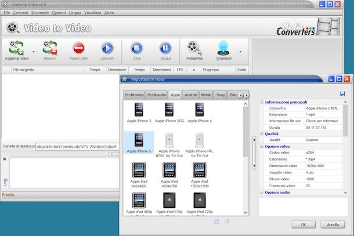Click the OK button
Image resolution: width=354 pixels, height=236 pixels.
pos(304,225)
